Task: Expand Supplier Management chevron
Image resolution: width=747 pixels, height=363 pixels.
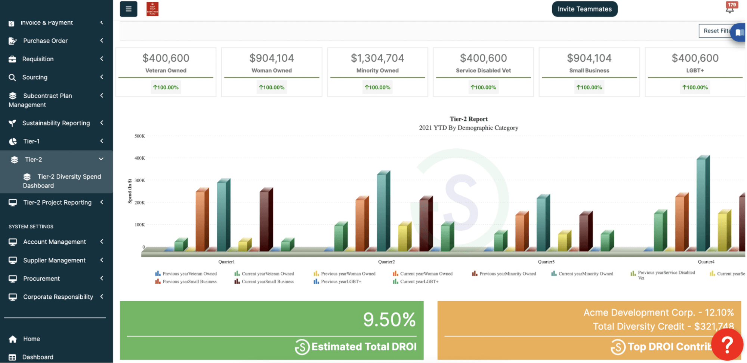Action: (x=102, y=260)
